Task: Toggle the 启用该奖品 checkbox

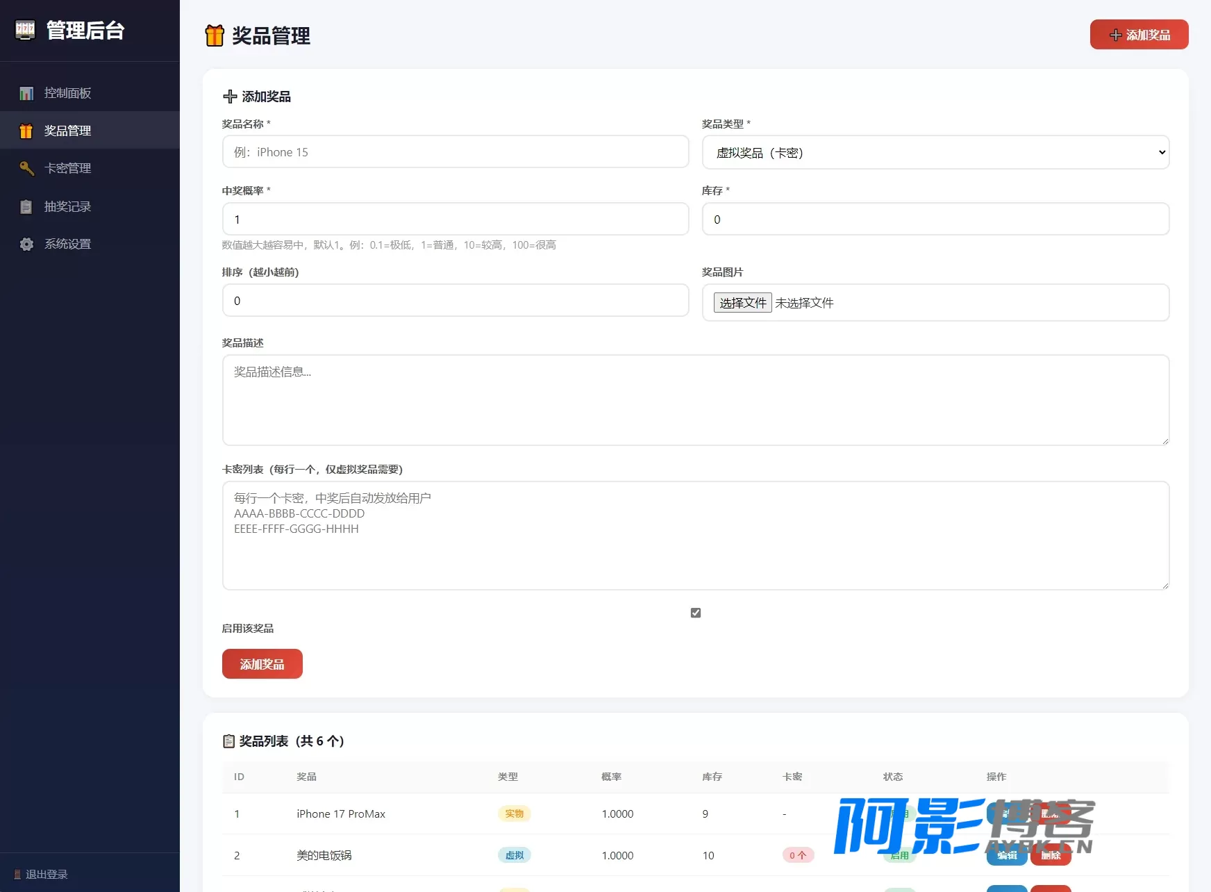Action: (x=696, y=613)
